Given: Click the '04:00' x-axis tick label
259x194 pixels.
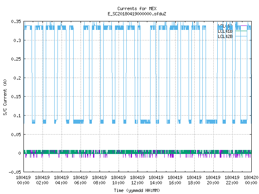Looking at the screenshot, I should pyautogui.click(x=61, y=183).
